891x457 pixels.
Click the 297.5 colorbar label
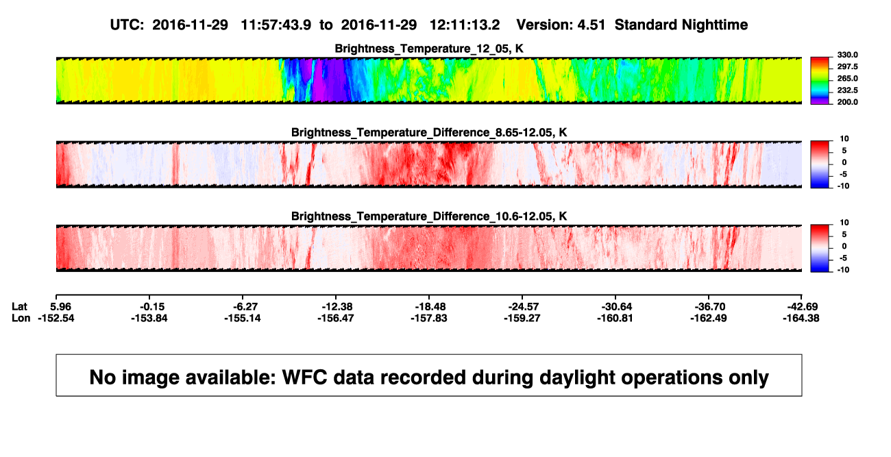point(849,66)
